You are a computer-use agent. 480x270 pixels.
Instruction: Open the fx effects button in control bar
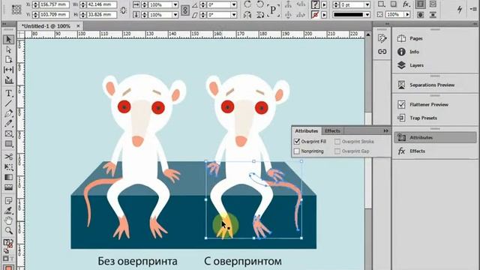[406, 4]
